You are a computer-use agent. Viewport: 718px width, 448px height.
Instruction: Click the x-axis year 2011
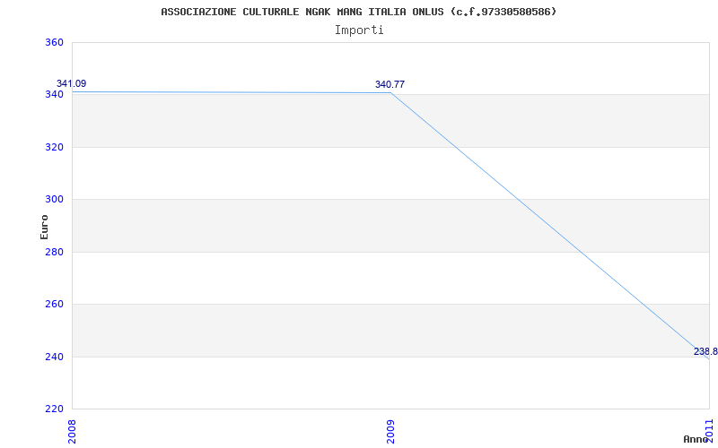(x=709, y=430)
